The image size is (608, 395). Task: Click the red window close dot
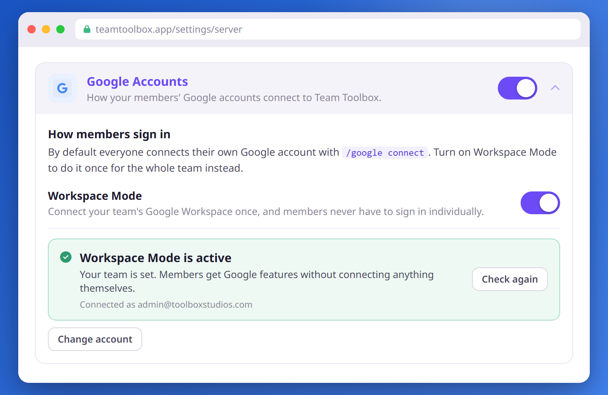tap(32, 29)
